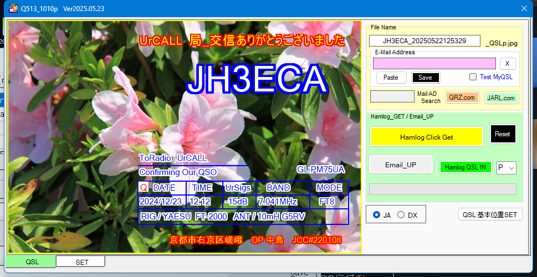
Task: Click the gray progress bar under Email_UP
Action: [442, 189]
